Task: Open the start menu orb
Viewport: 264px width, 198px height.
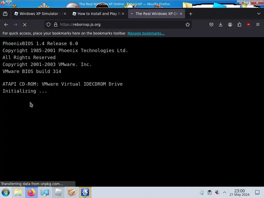Action: (6, 192)
